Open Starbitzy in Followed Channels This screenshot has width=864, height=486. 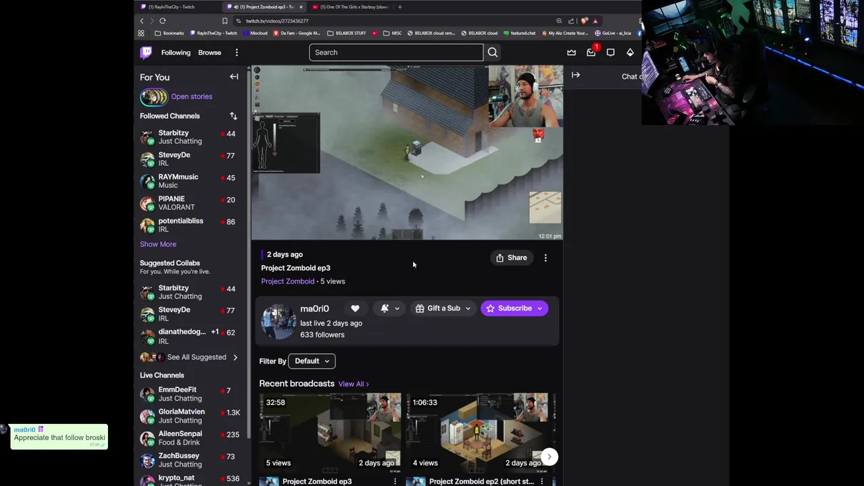[x=190, y=137]
